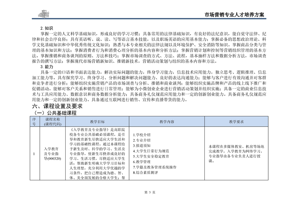298x210 pixels.
Task: Click the line starting 报告的撰写方法
Action: 125,61
